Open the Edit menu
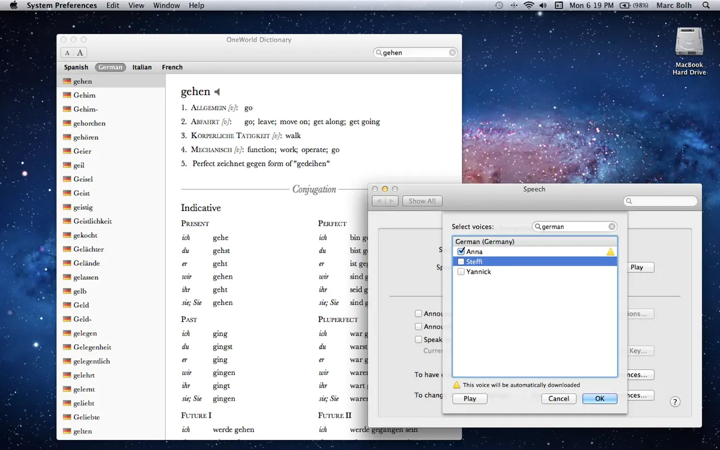 pos(113,5)
